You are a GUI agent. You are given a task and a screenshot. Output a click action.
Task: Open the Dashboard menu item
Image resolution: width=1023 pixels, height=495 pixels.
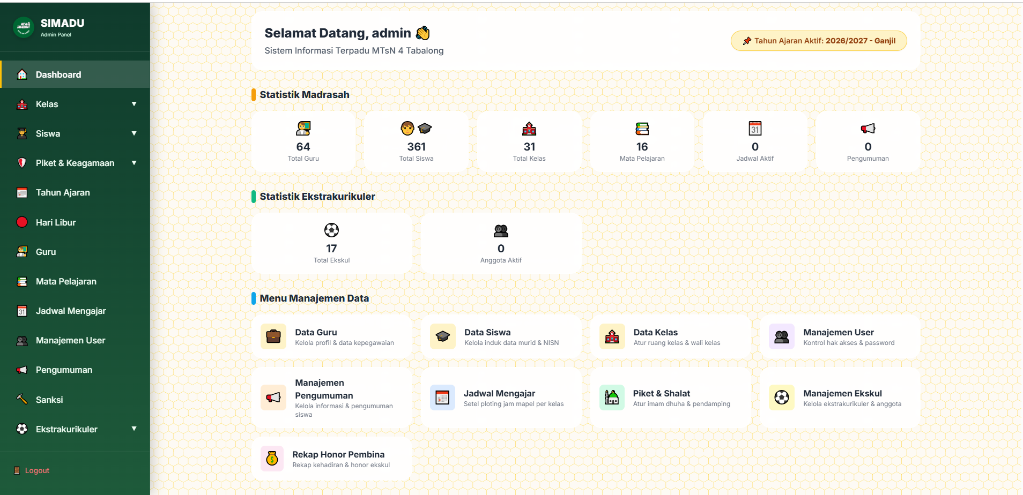(75, 74)
